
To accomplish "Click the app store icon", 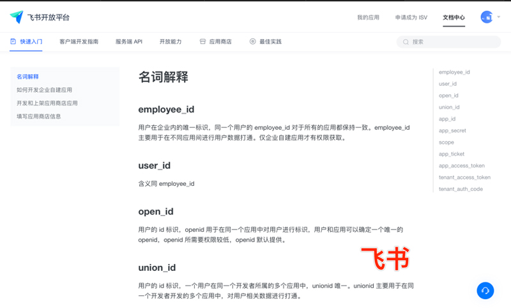I will pyautogui.click(x=202, y=42).
